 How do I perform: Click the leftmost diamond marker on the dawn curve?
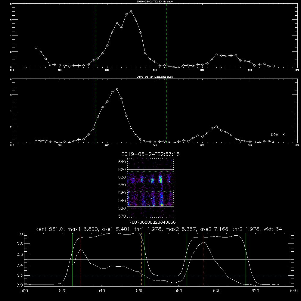coord(36,48)
